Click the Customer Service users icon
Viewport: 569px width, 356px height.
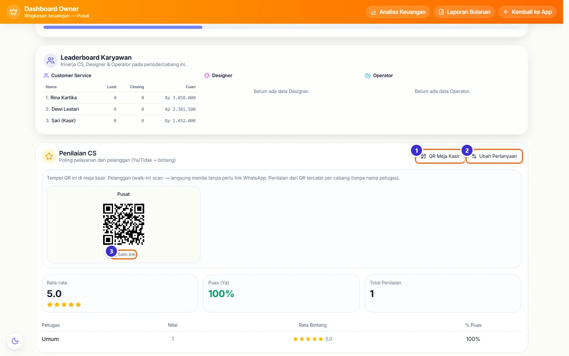coord(46,76)
